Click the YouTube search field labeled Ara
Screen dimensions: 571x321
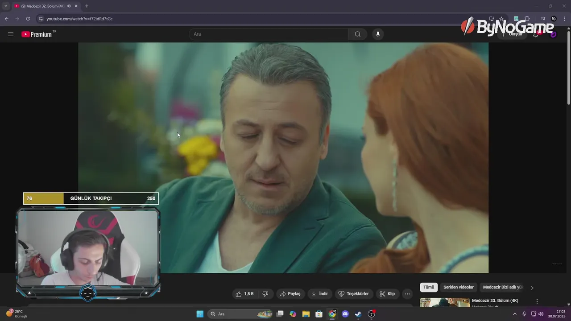coord(269,34)
